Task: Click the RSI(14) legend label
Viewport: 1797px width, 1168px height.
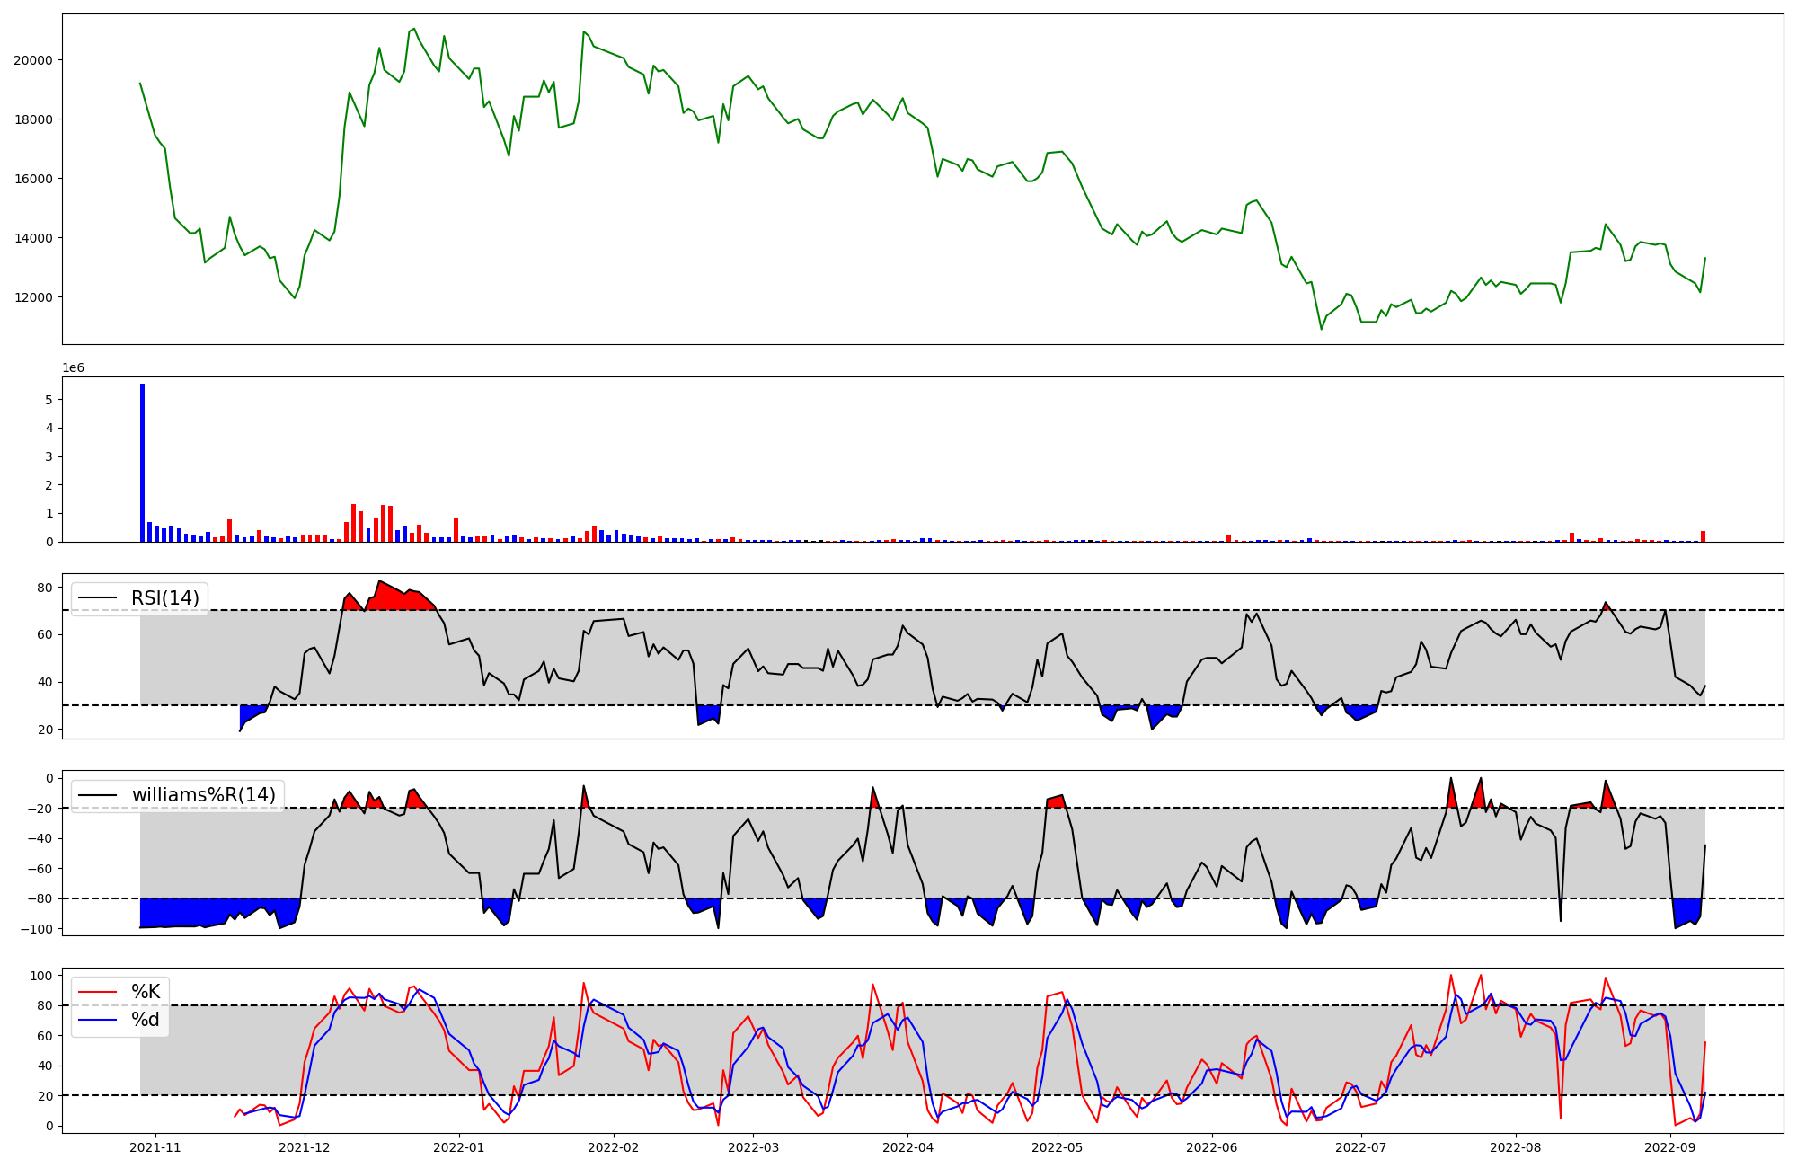Action: [x=165, y=598]
